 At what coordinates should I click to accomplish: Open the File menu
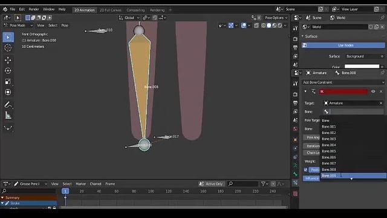(12, 10)
